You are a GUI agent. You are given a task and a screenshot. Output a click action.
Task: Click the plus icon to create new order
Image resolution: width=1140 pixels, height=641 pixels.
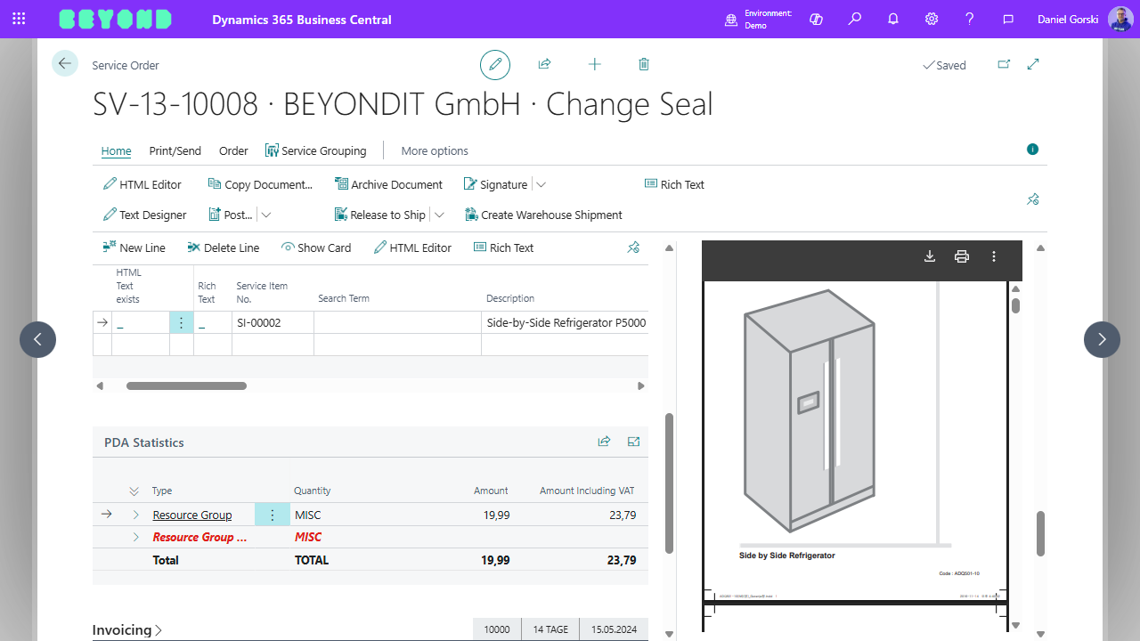[595, 64]
